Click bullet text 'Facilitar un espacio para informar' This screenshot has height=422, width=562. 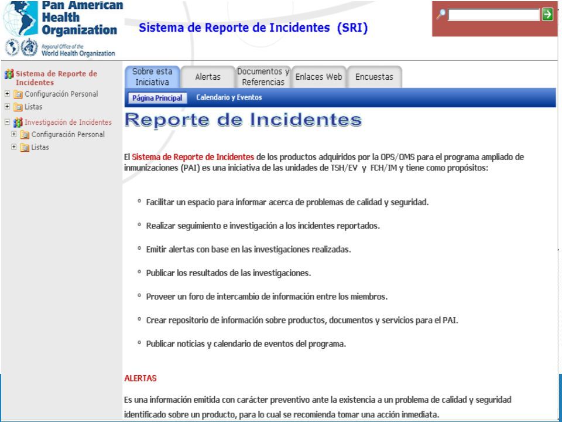287,202
